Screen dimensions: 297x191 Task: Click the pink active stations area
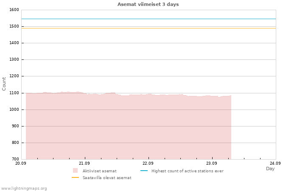pos(129,126)
